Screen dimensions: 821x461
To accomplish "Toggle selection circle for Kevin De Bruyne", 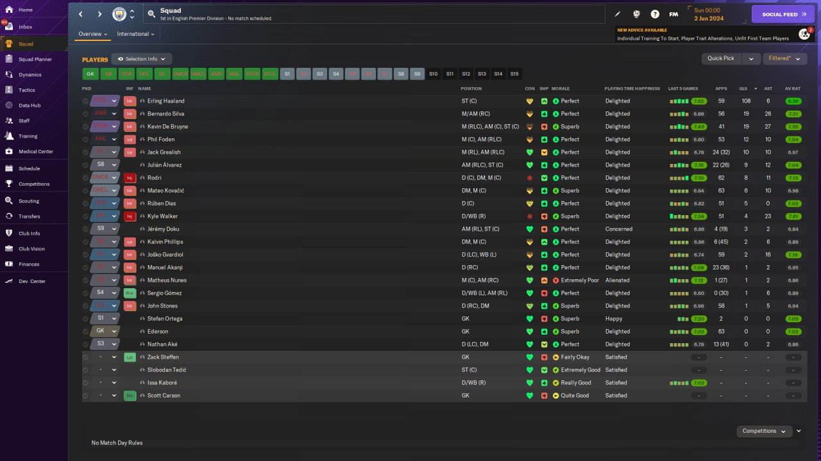I will pos(86,127).
